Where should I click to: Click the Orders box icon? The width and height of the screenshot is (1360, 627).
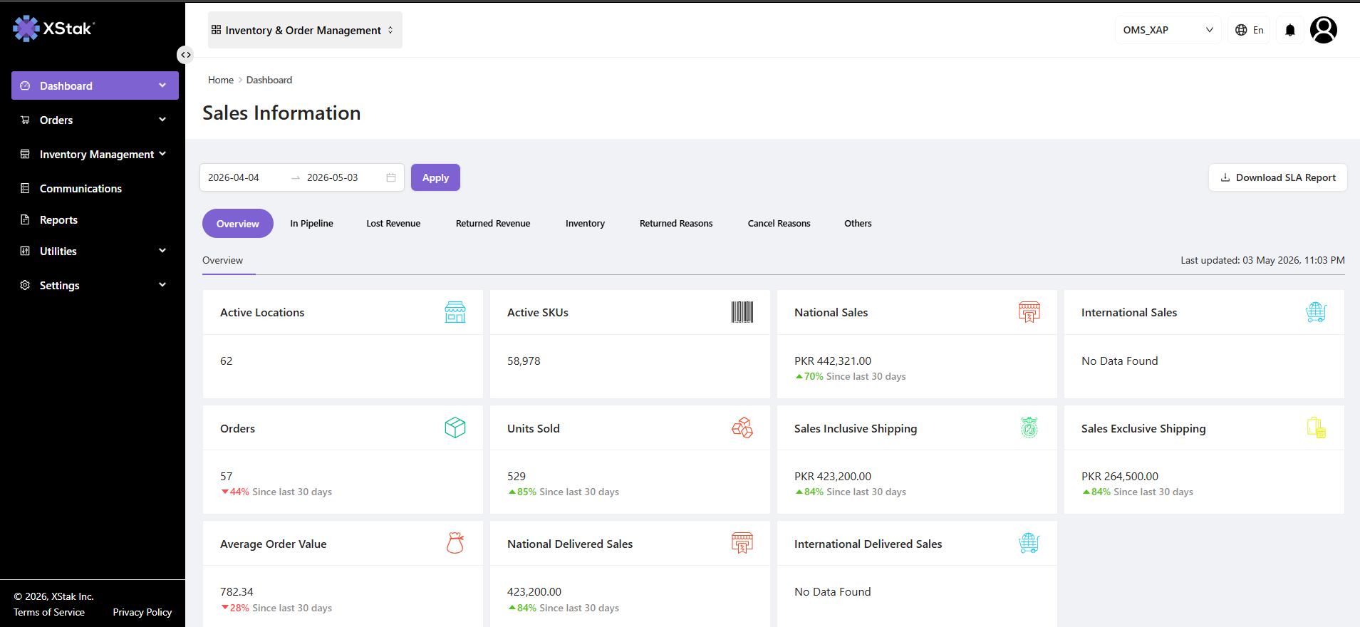click(x=455, y=427)
